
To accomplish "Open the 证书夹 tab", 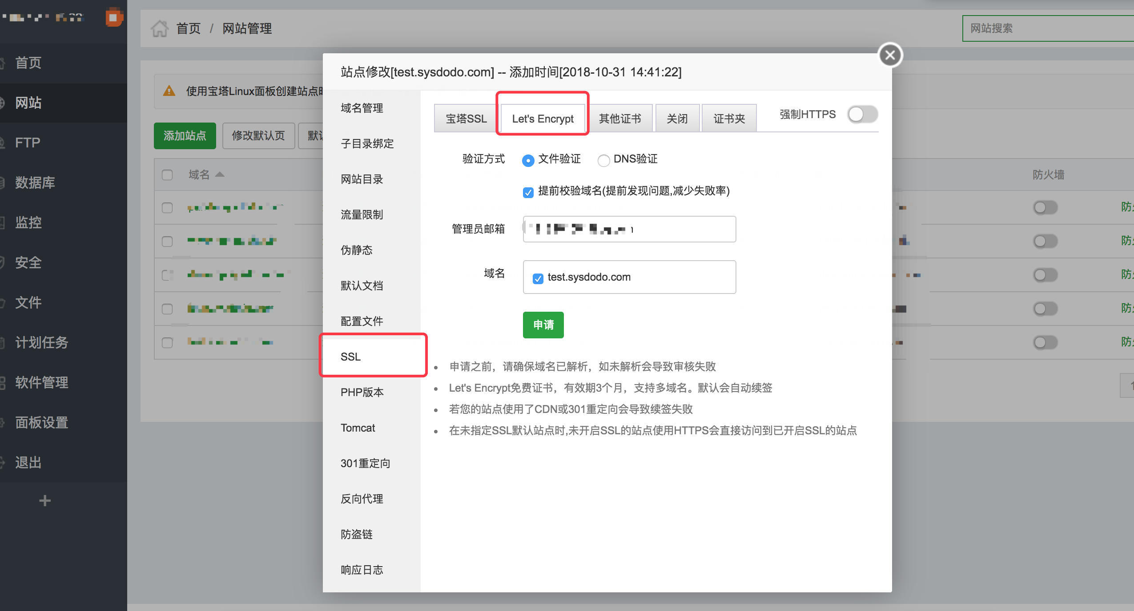I will pyautogui.click(x=729, y=119).
